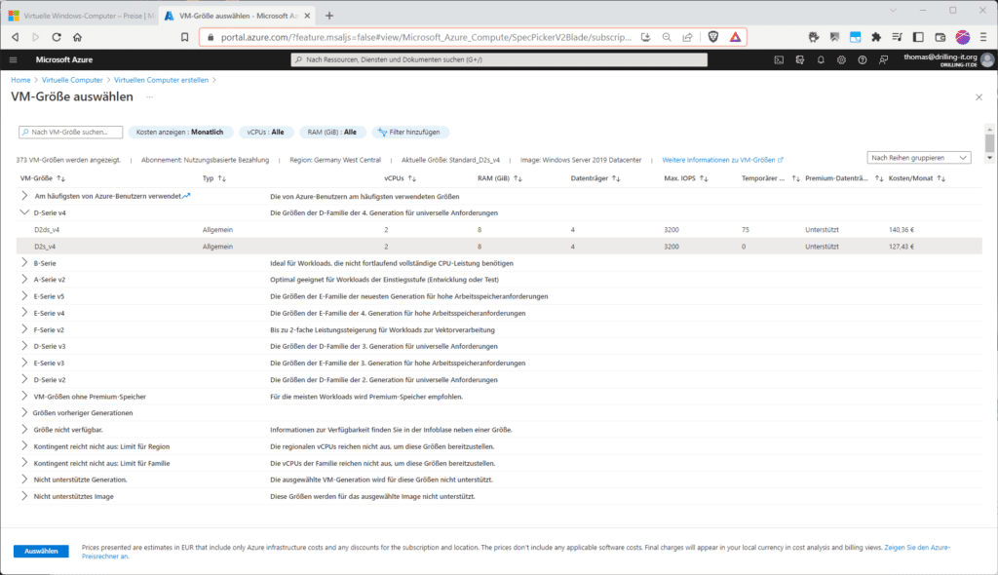The image size is (998, 575).
Task: Expand the F-Serie v2 group
Action: pyautogui.click(x=24, y=329)
